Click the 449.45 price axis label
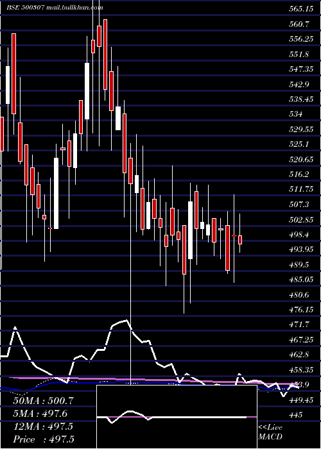Screen dimensions: 321x449 (300, 400)
